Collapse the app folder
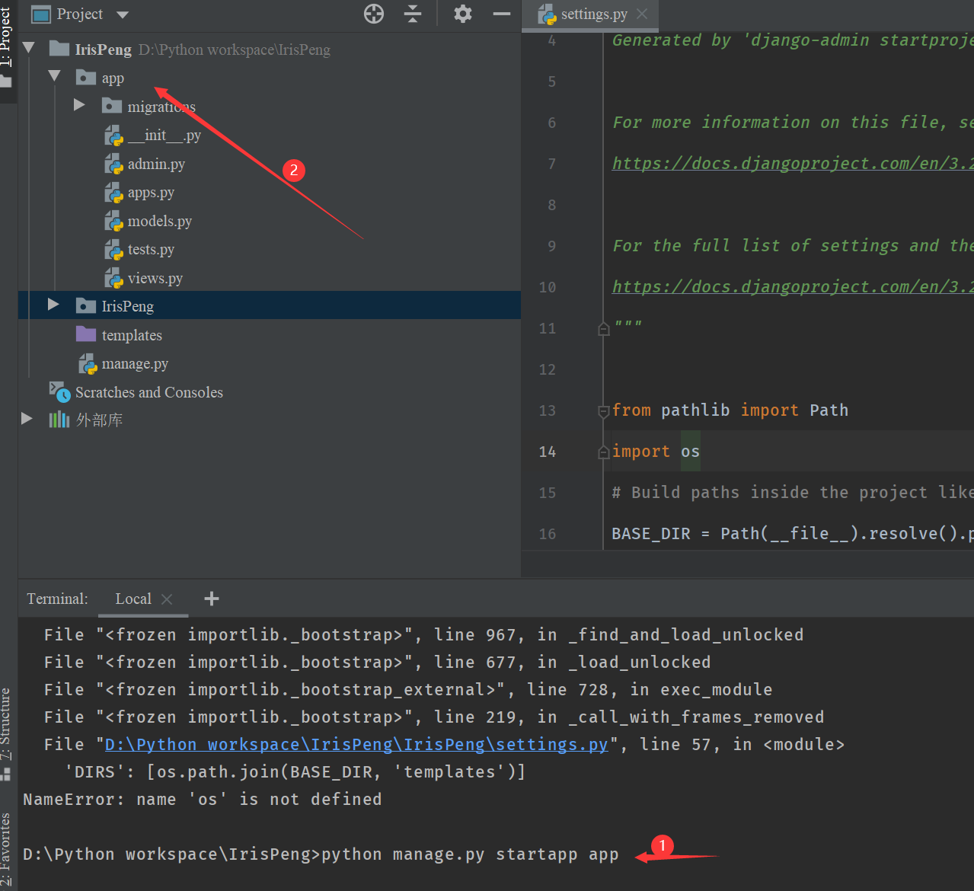This screenshot has height=891, width=974. 54,76
